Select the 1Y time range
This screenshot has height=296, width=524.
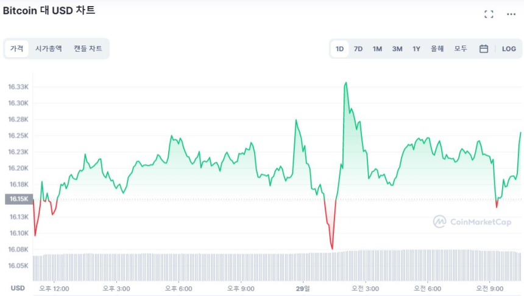pos(416,49)
